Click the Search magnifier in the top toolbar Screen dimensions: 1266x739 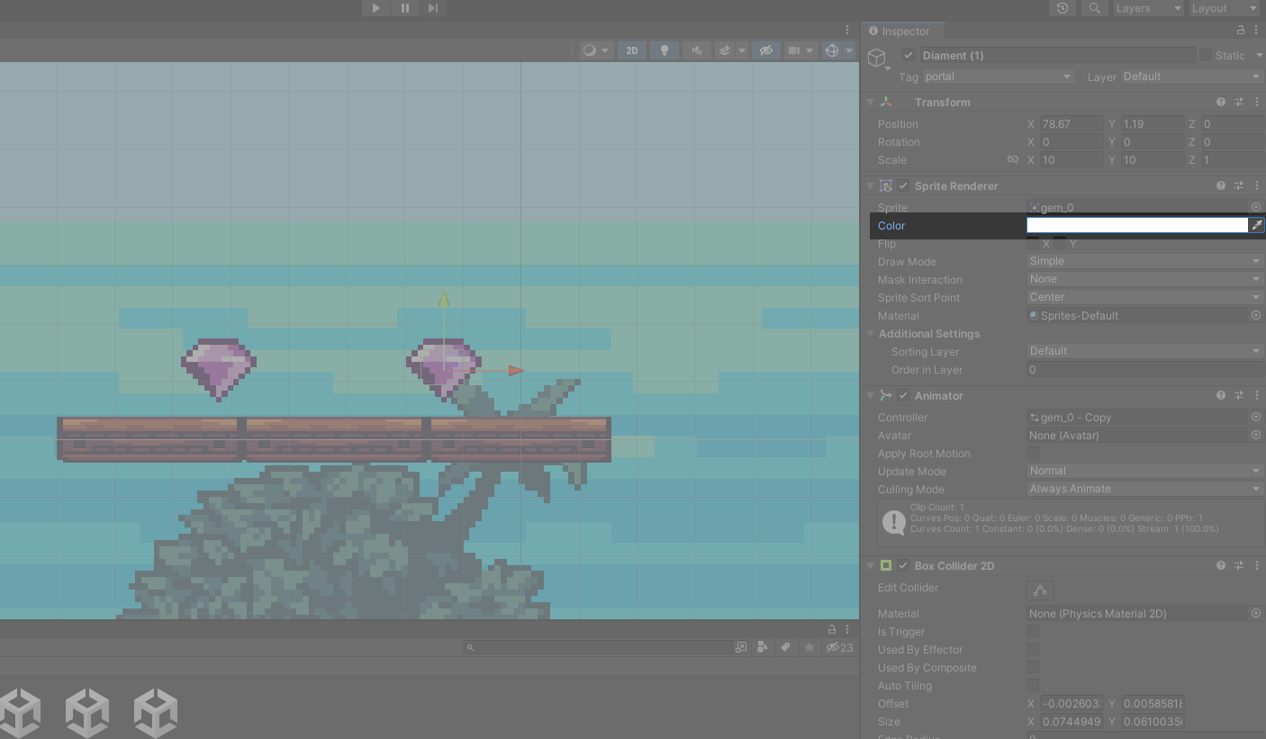click(1094, 8)
